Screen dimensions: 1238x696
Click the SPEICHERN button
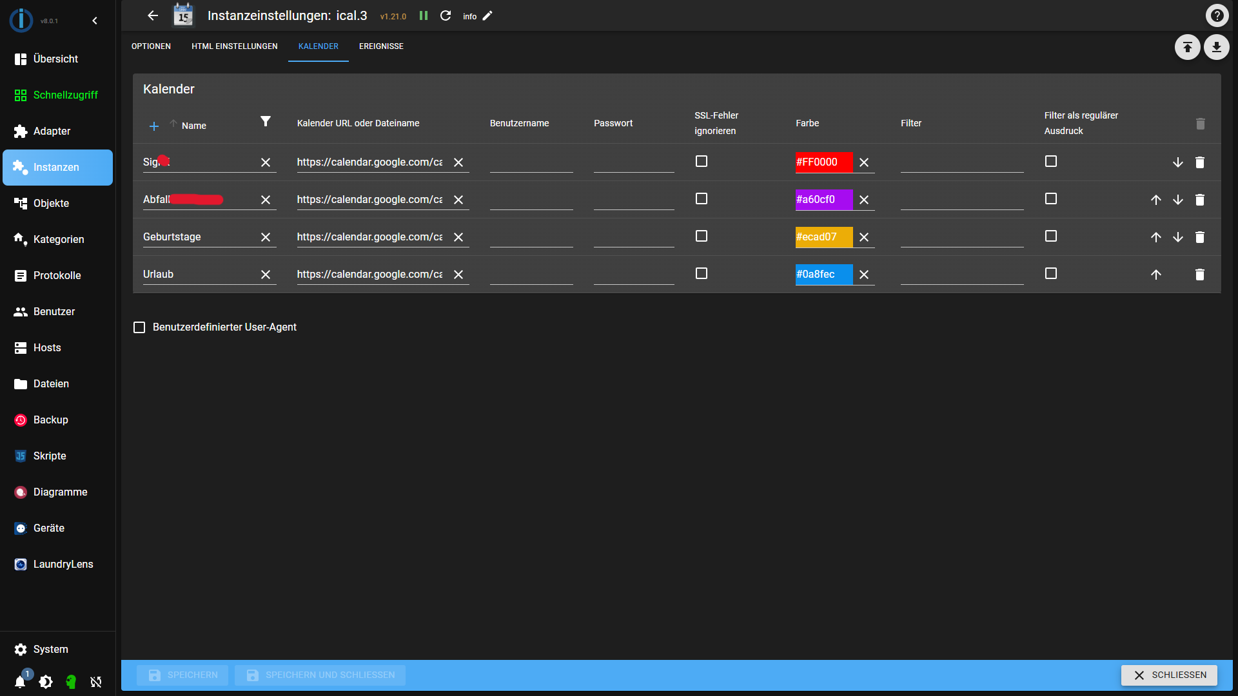pyautogui.click(x=182, y=675)
